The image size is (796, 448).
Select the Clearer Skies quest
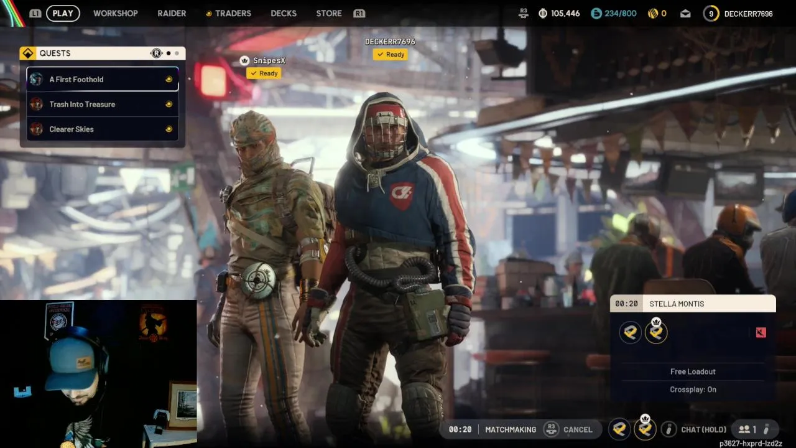[103, 129]
